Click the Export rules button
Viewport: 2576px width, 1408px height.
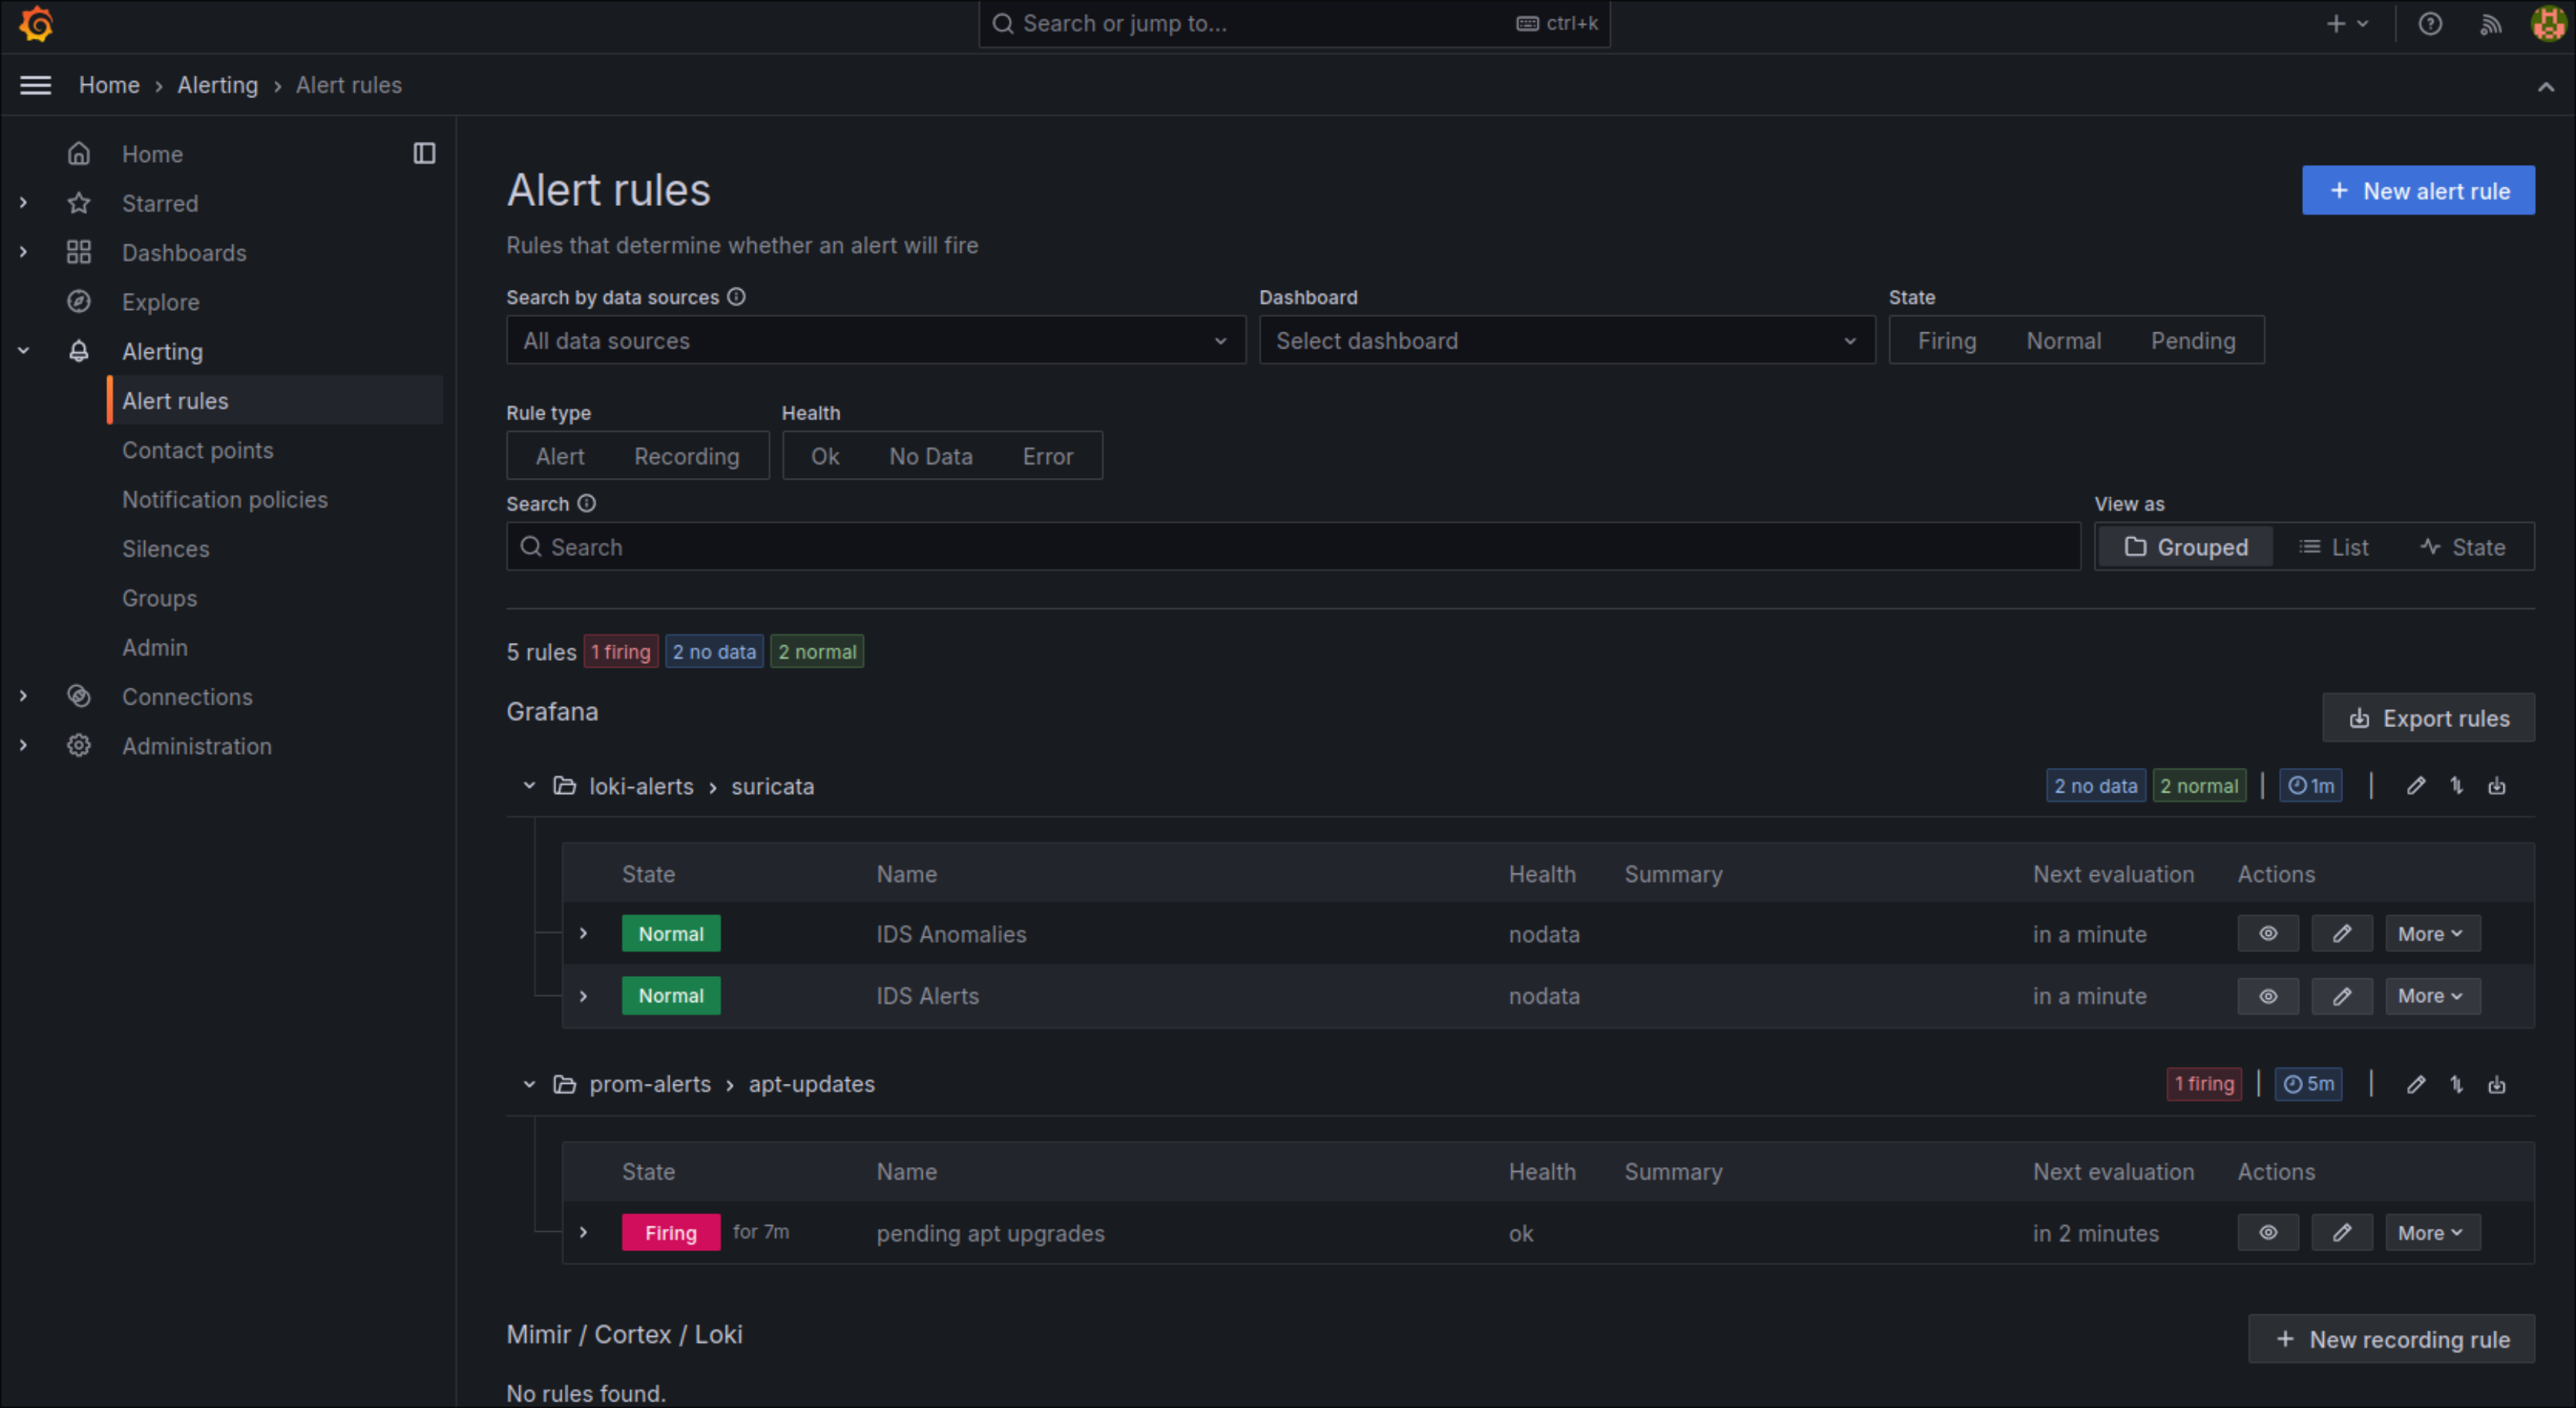[x=2428, y=717]
